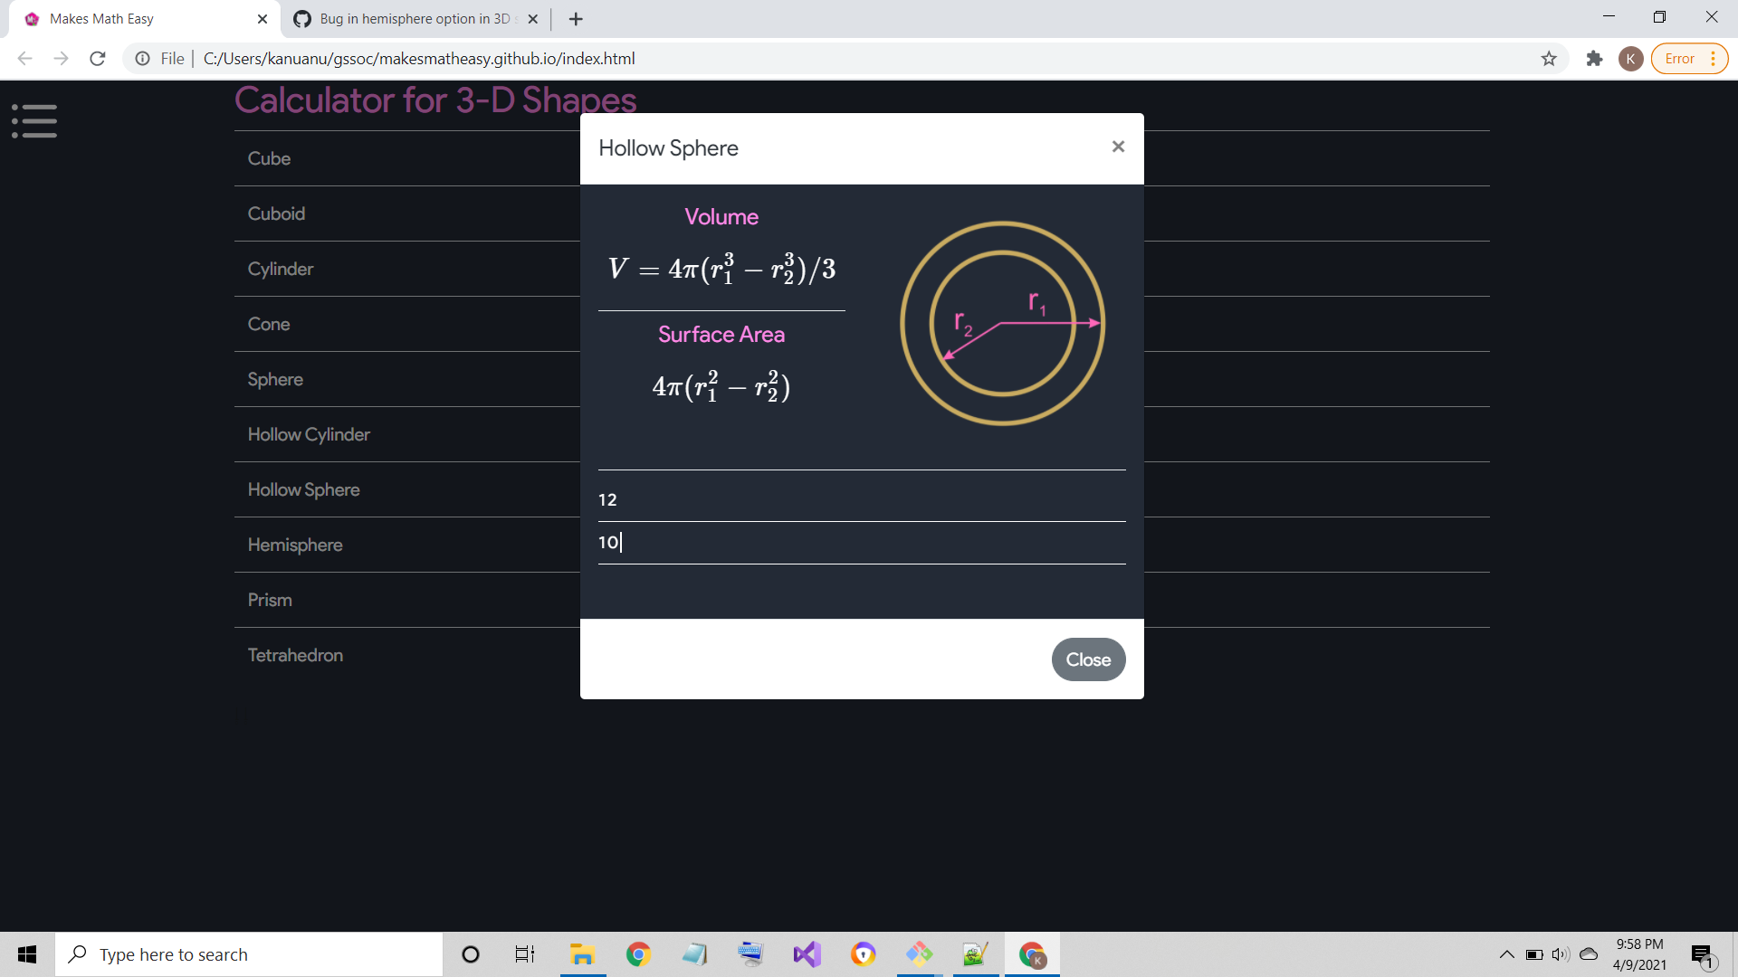Expand hidden icons in the system tray
Viewport: 1738px width, 977px height.
tap(1506, 953)
